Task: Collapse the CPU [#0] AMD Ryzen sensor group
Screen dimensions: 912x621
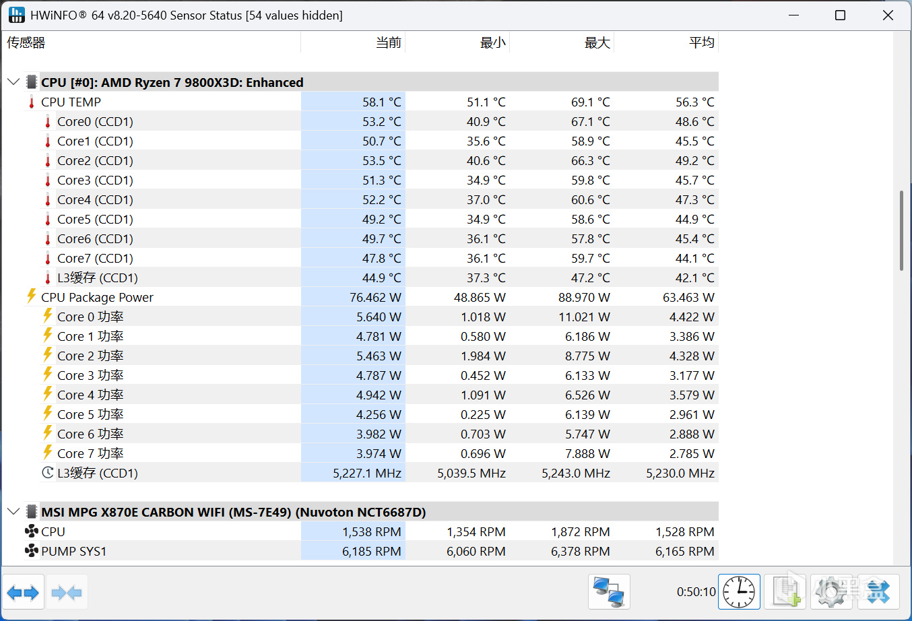Action: [13, 82]
